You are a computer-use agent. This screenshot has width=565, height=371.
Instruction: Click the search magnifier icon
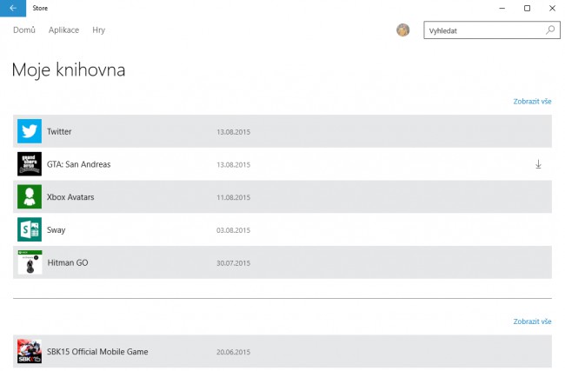tap(550, 30)
